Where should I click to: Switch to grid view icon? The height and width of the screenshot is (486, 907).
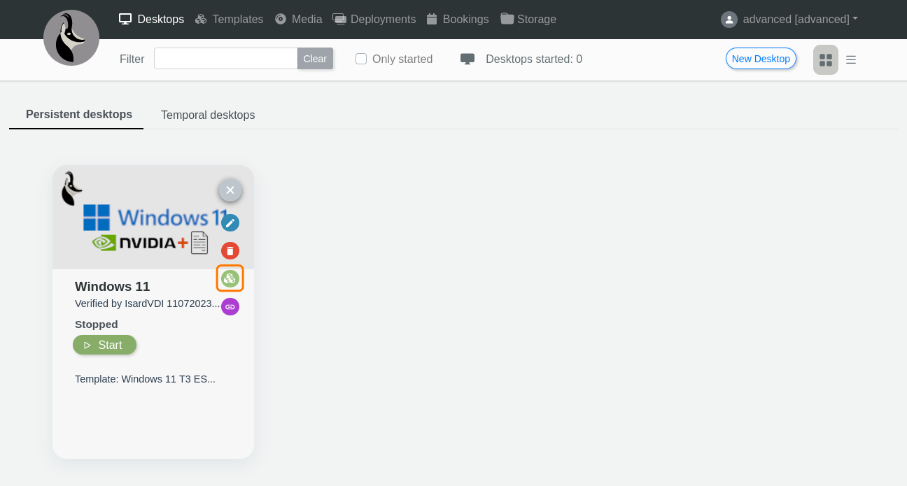[826, 60]
